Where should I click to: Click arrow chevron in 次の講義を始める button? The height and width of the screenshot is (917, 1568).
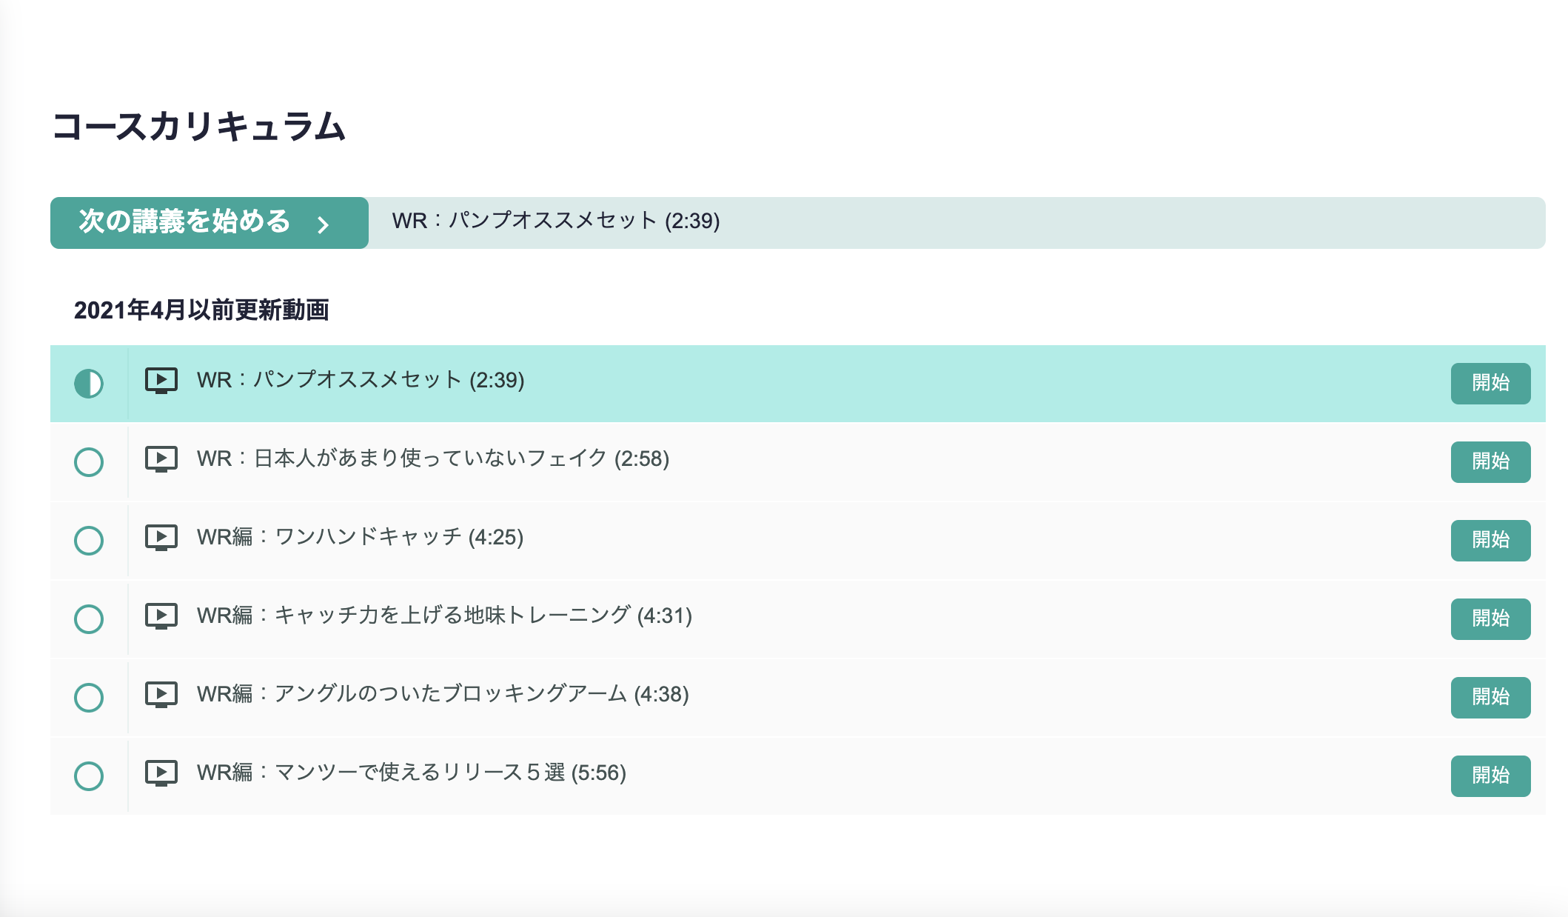pyautogui.click(x=323, y=224)
